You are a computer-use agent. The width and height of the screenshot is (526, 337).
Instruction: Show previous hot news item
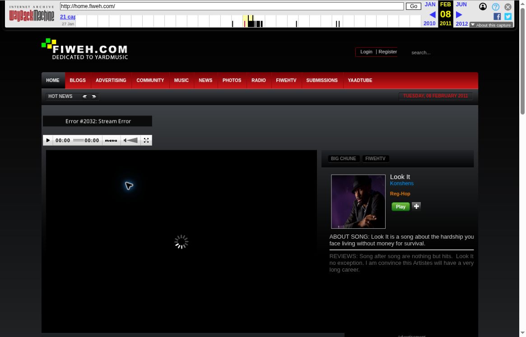(85, 97)
